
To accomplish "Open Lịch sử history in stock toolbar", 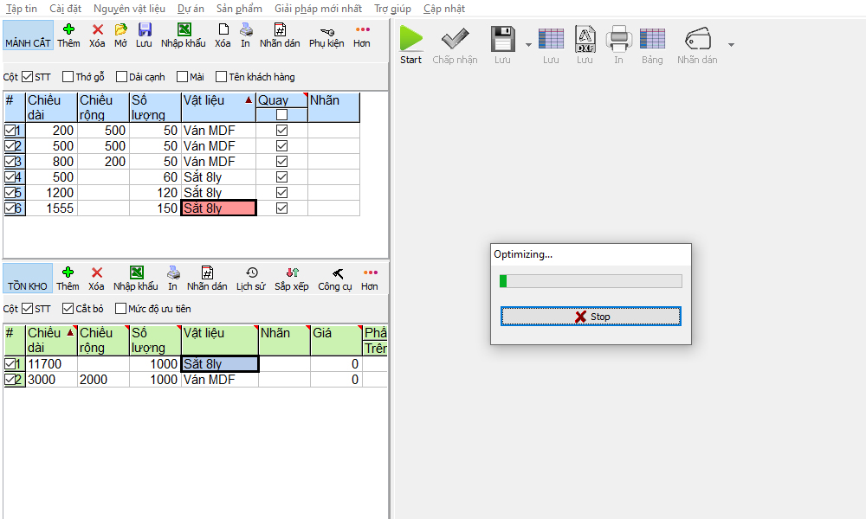I will tap(251, 273).
